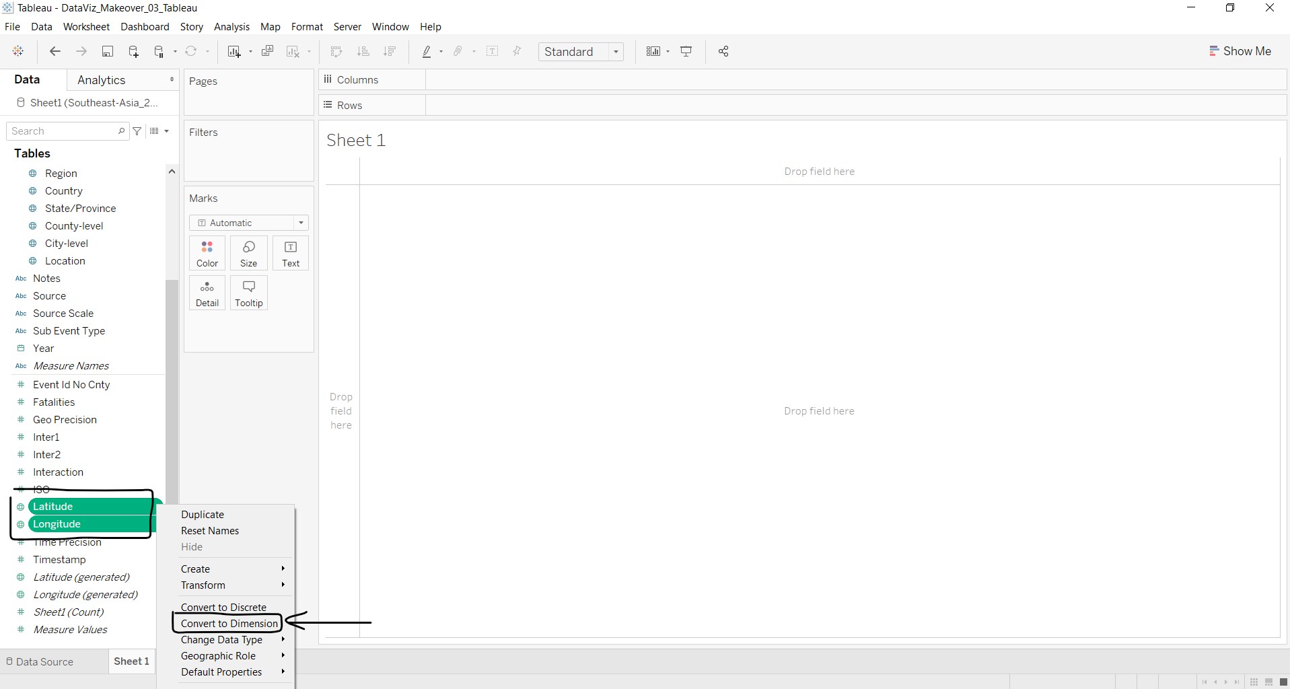Click the Duplicate sheet toolbar icon
The height and width of the screenshot is (689, 1290).
pyautogui.click(x=267, y=52)
